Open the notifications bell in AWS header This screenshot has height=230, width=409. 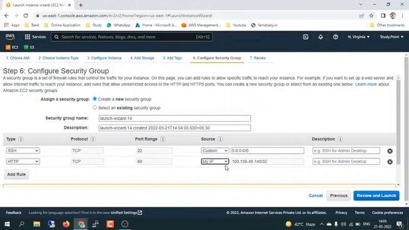(321, 37)
